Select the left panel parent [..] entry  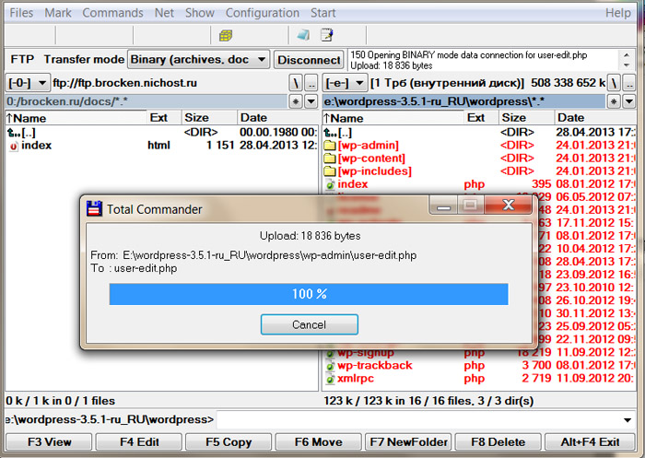point(161,133)
